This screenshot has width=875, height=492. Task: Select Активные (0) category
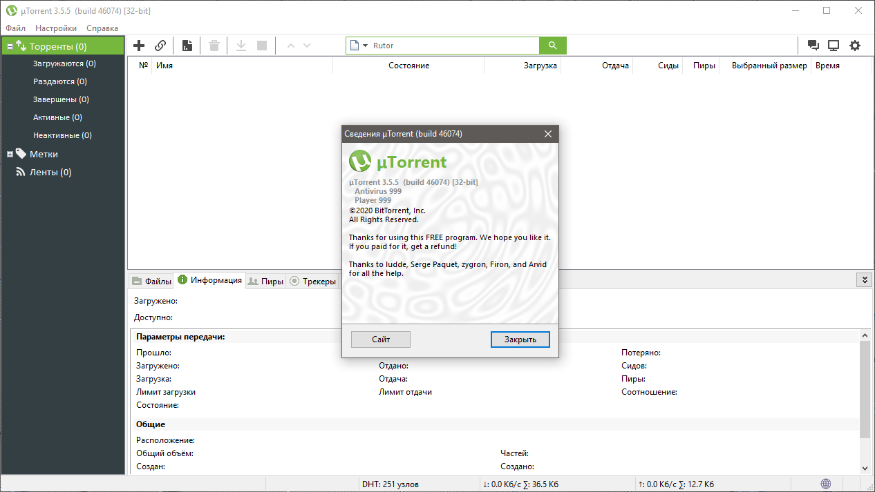pos(57,117)
